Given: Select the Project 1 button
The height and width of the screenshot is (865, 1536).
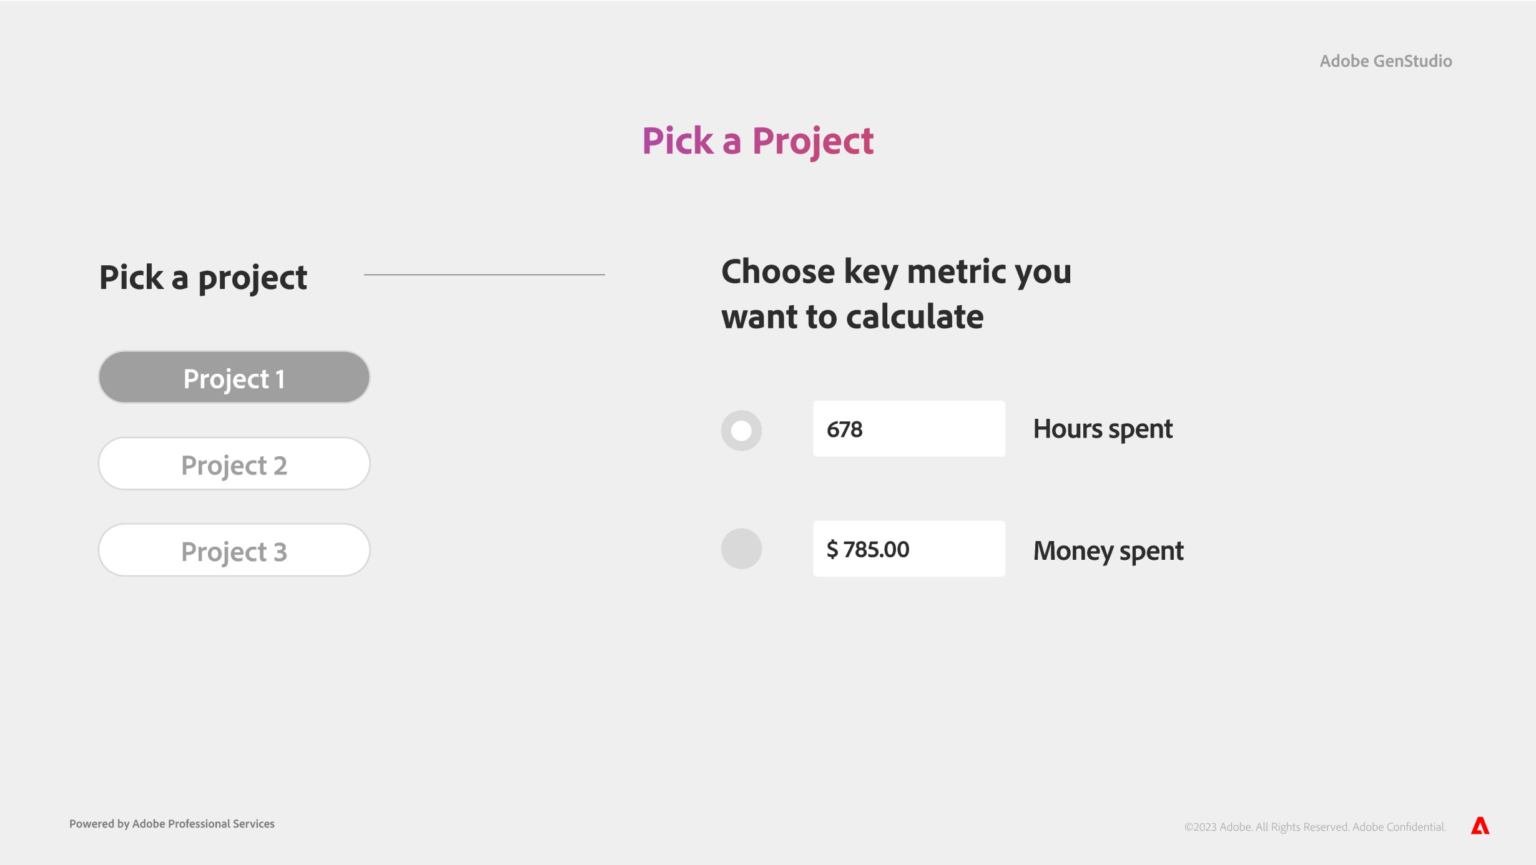Looking at the screenshot, I should 234,378.
